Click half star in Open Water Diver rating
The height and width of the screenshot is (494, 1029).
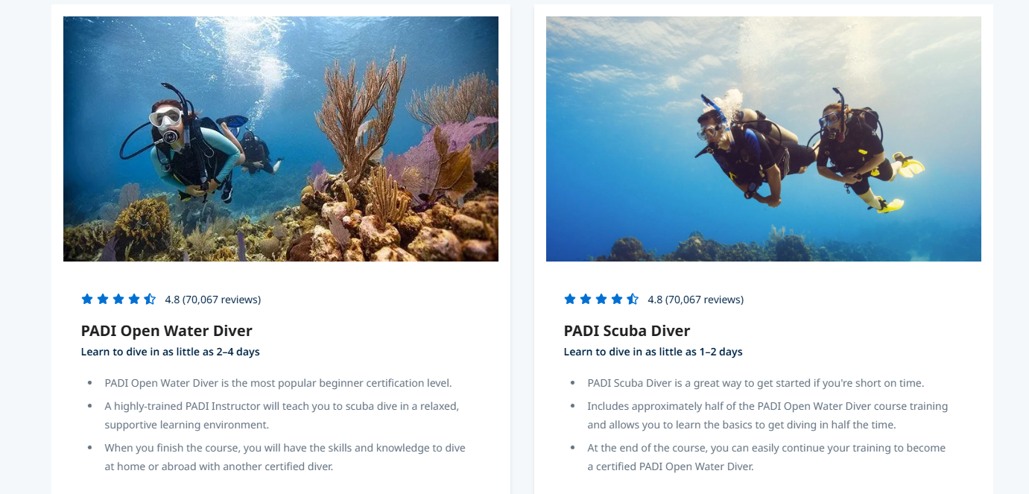(150, 300)
